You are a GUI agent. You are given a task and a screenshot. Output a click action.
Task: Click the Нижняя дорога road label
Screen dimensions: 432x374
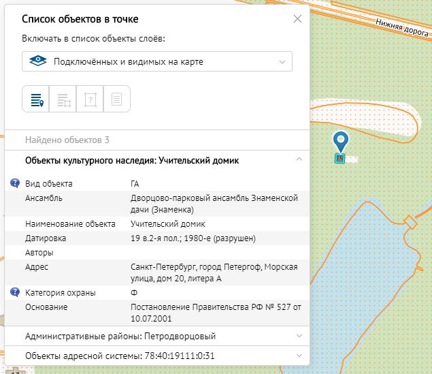point(403,27)
